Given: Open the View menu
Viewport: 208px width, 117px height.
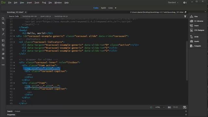Looking at the screenshot, I should coord(22,3).
